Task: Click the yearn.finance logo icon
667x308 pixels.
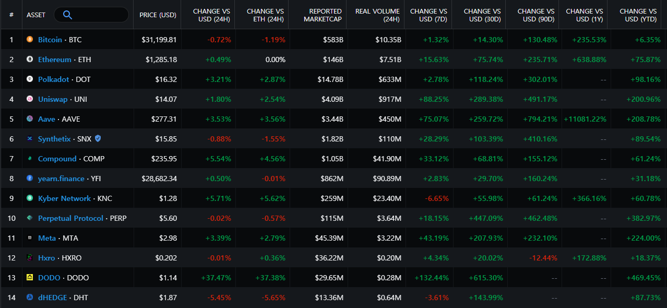Action: 30,179
